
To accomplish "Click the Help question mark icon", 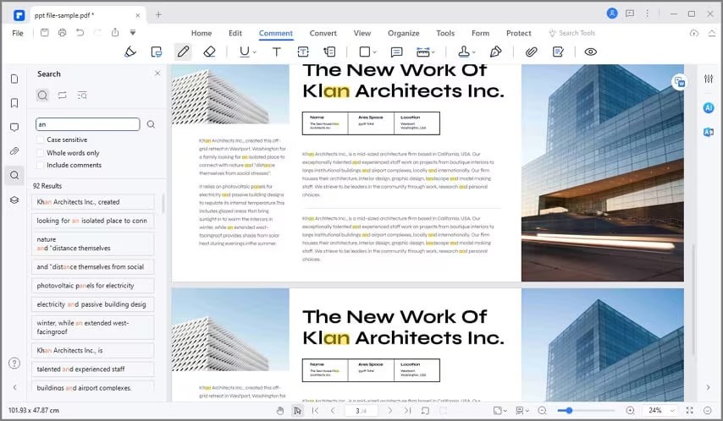I will 14,364.
